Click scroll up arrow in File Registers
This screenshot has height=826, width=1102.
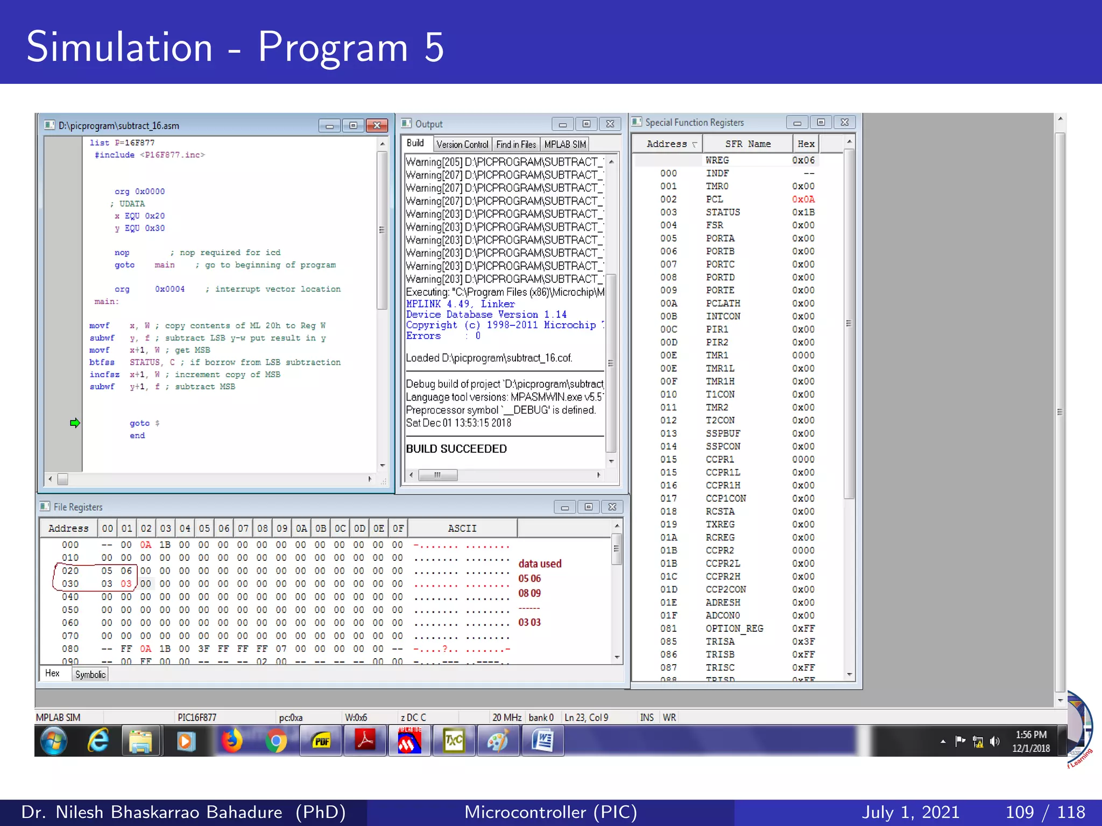click(x=617, y=526)
